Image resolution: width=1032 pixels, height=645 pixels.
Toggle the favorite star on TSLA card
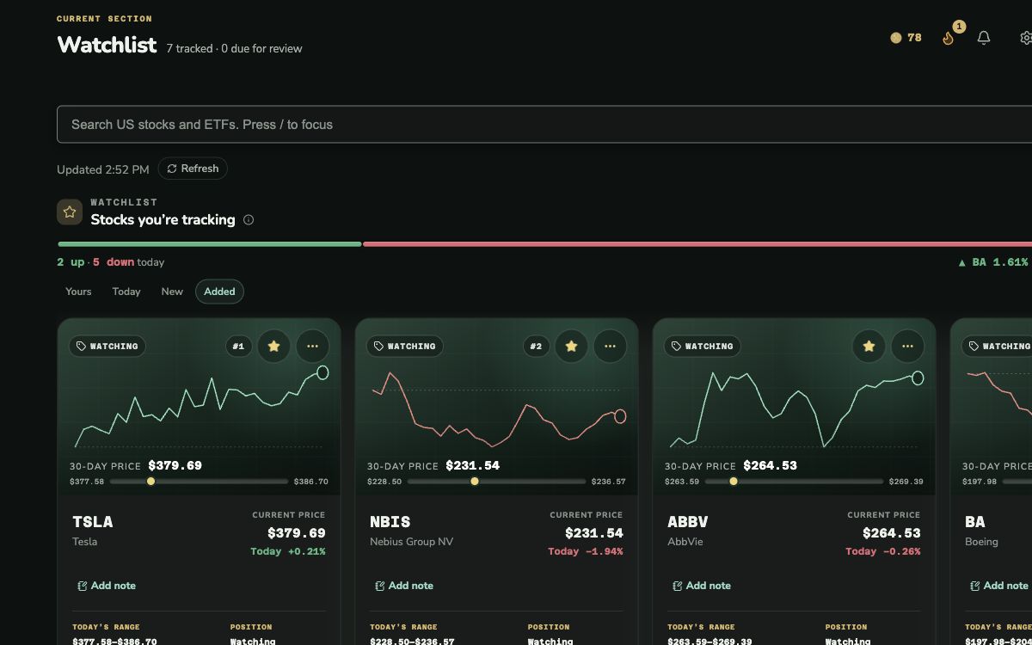274,346
